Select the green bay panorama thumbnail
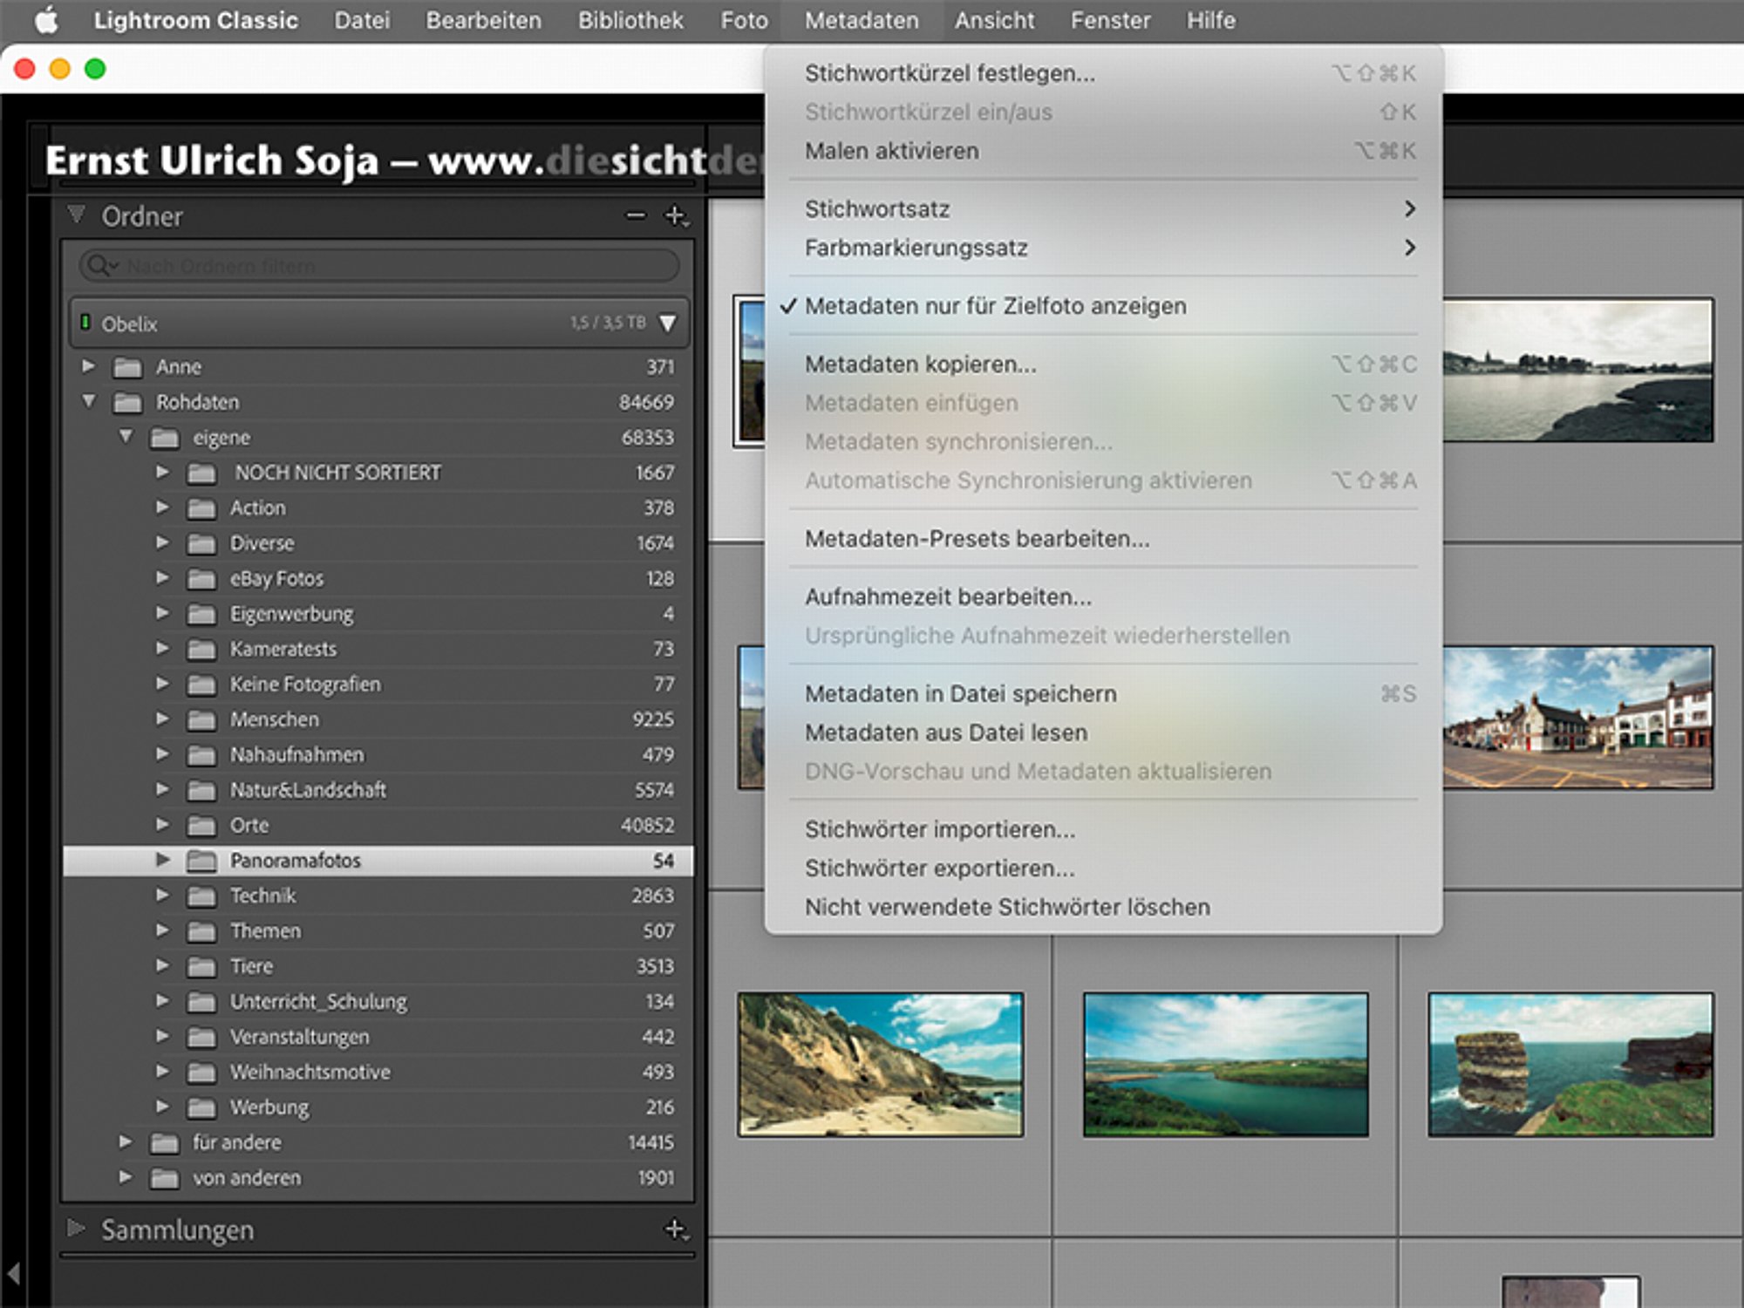The image size is (1744, 1308). 1225,1064
